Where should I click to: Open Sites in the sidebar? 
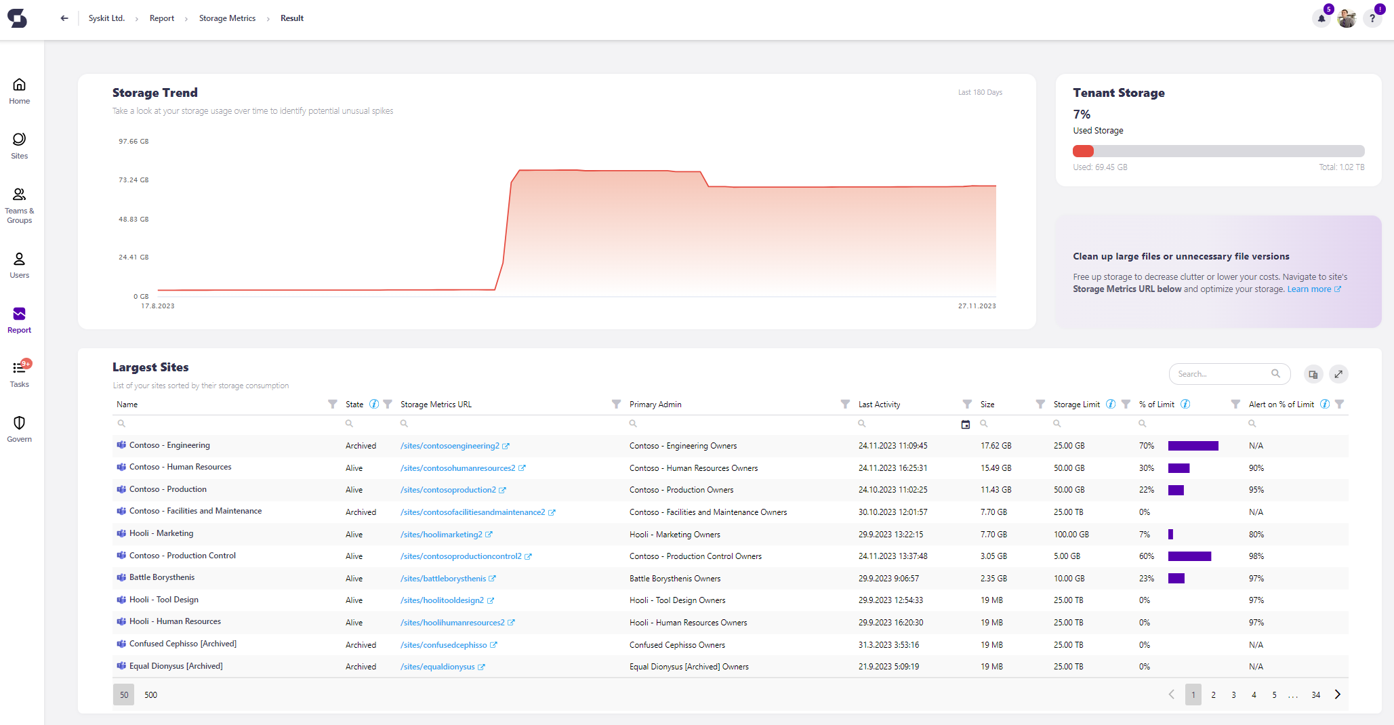pyautogui.click(x=20, y=146)
